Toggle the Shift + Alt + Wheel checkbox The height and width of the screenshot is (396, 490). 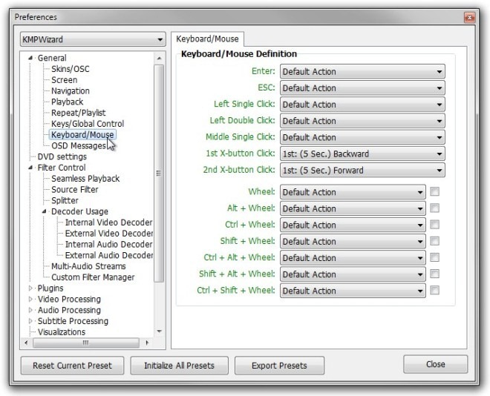point(435,274)
